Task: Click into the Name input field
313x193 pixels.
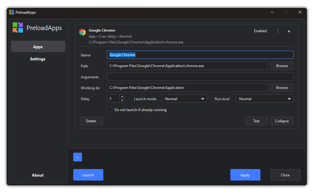Action: (x=200, y=55)
